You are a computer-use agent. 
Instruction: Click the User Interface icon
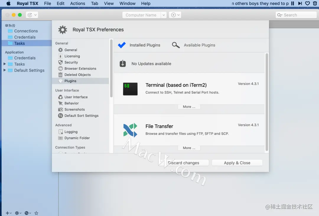coord(61,97)
